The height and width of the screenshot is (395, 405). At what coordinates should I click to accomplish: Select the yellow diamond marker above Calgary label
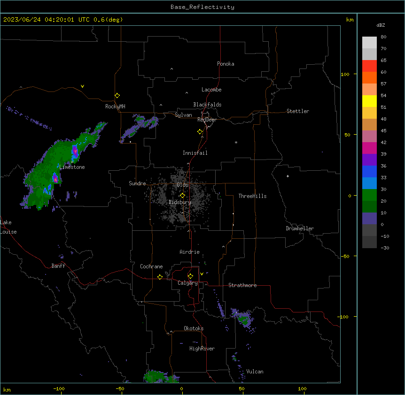pyautogui.click(x=190, y=276)
